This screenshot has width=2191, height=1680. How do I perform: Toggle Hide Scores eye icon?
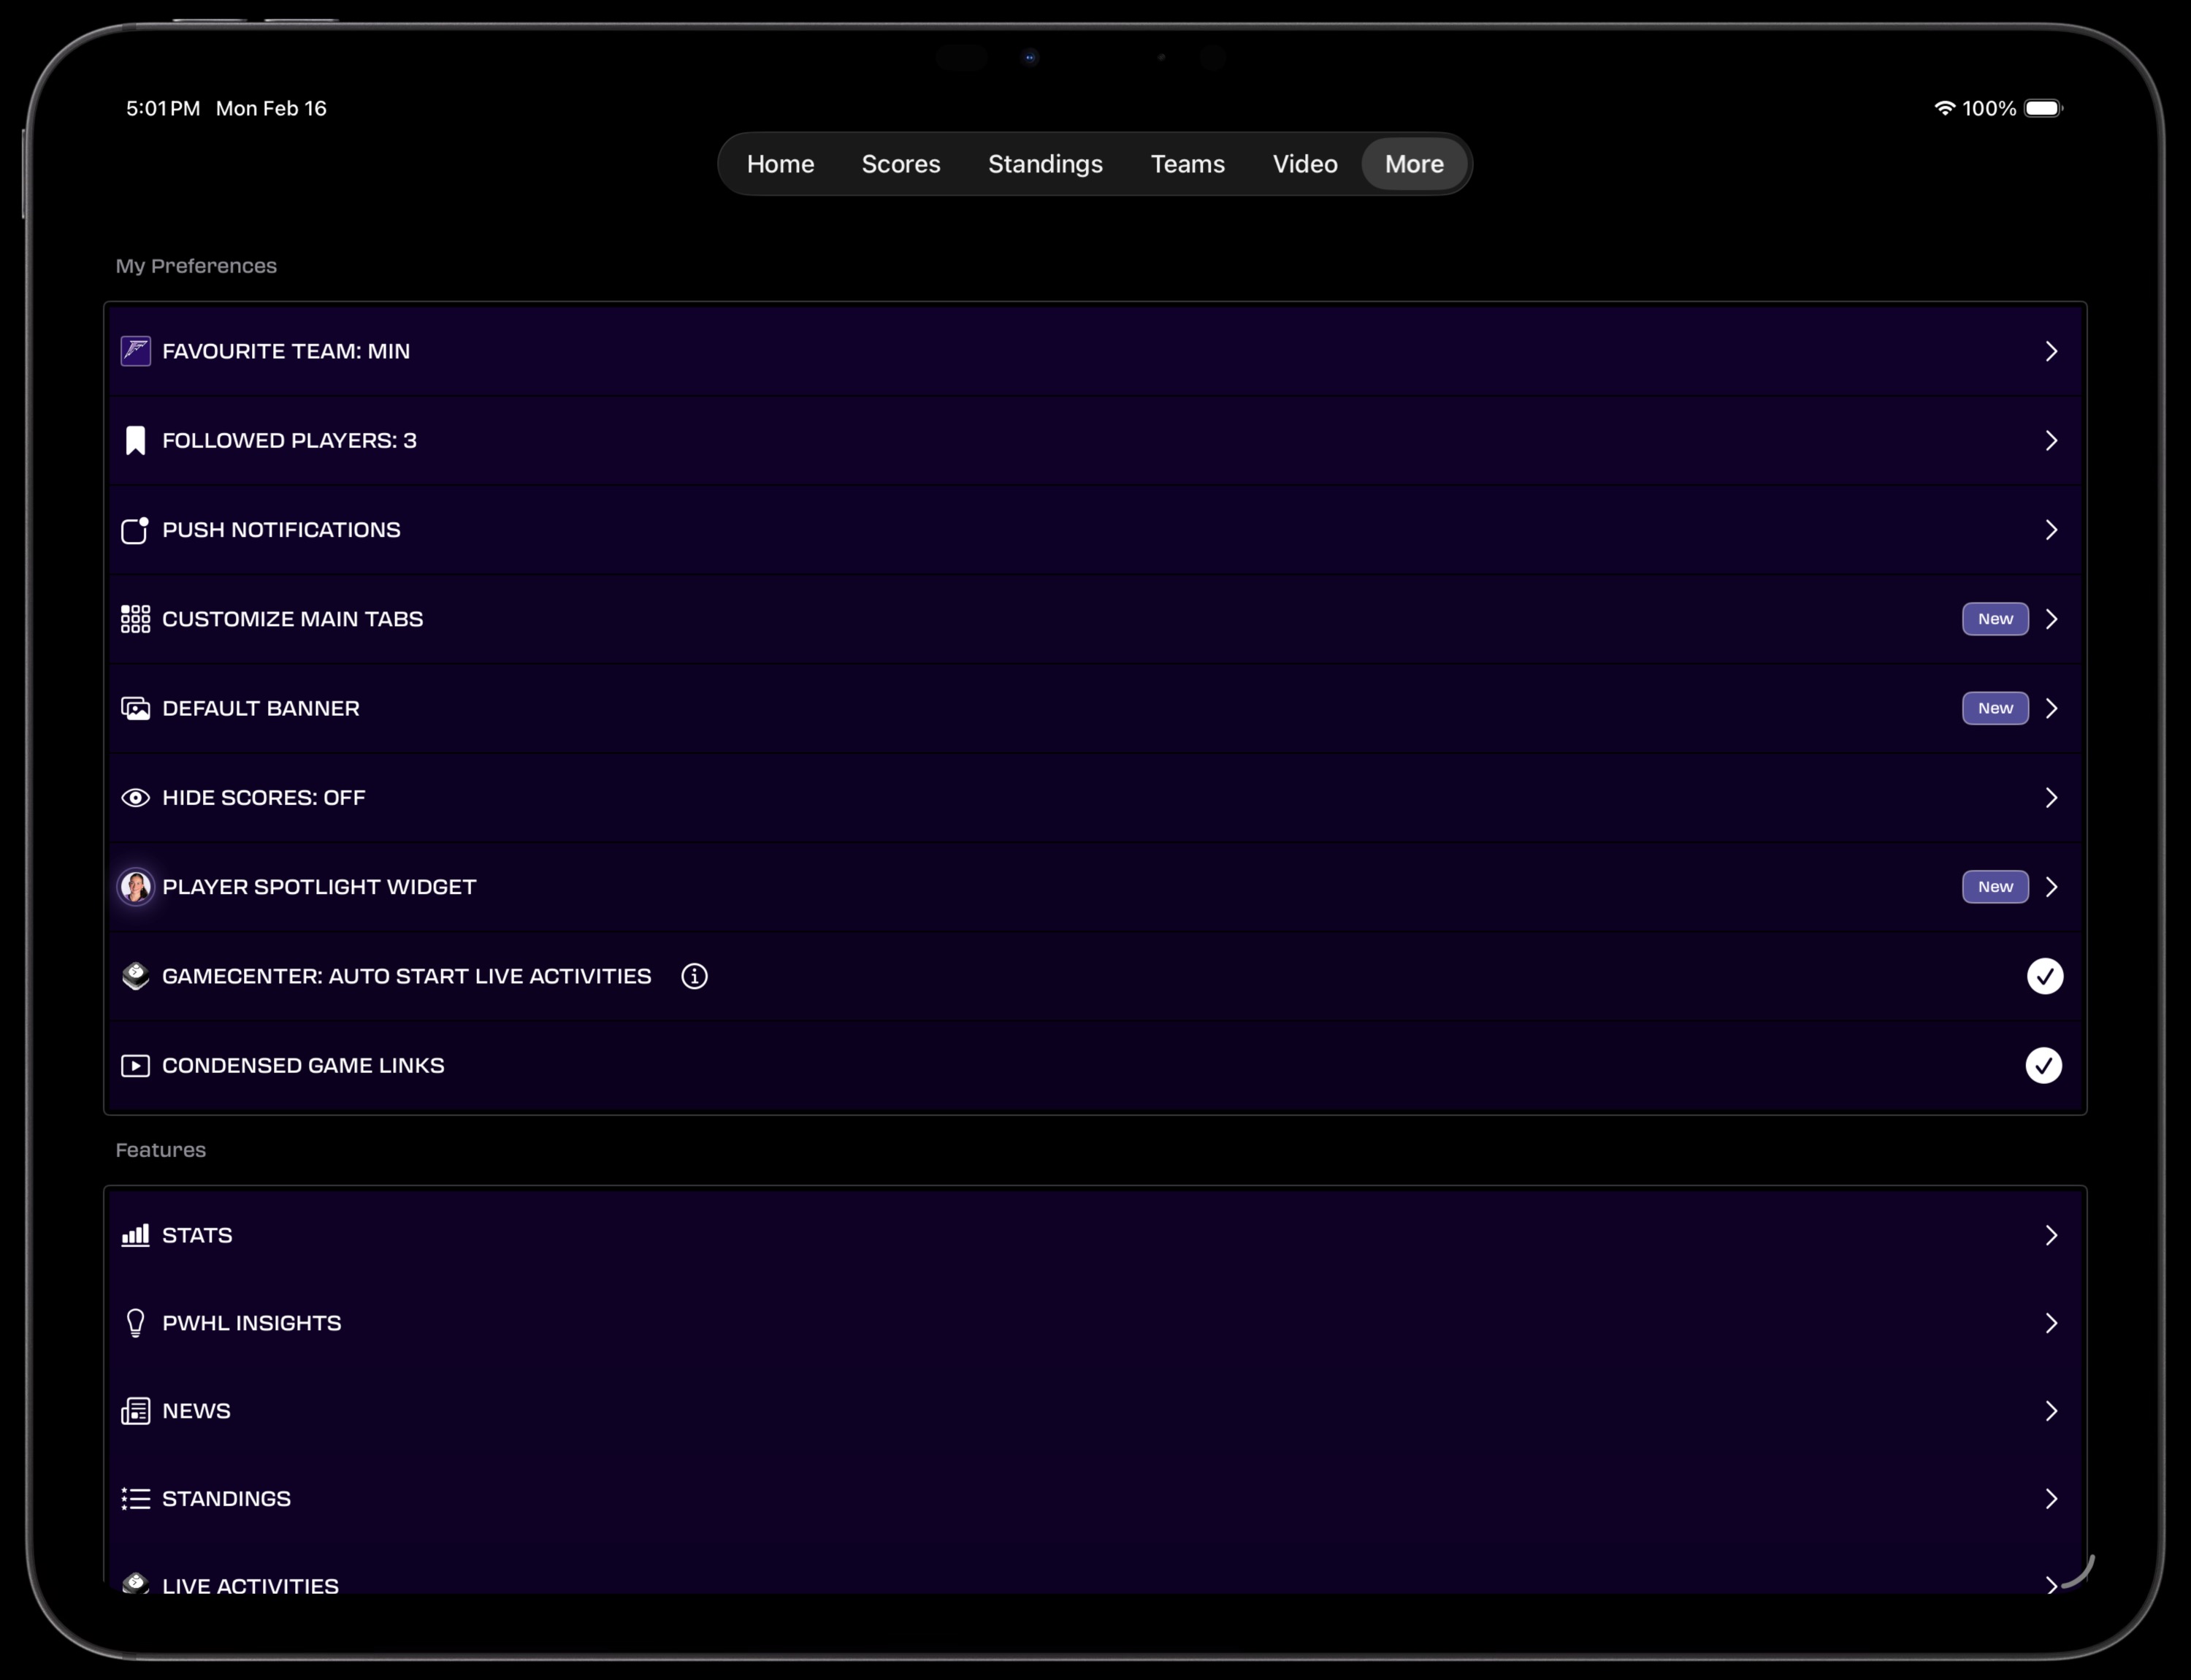coord(136,798)
